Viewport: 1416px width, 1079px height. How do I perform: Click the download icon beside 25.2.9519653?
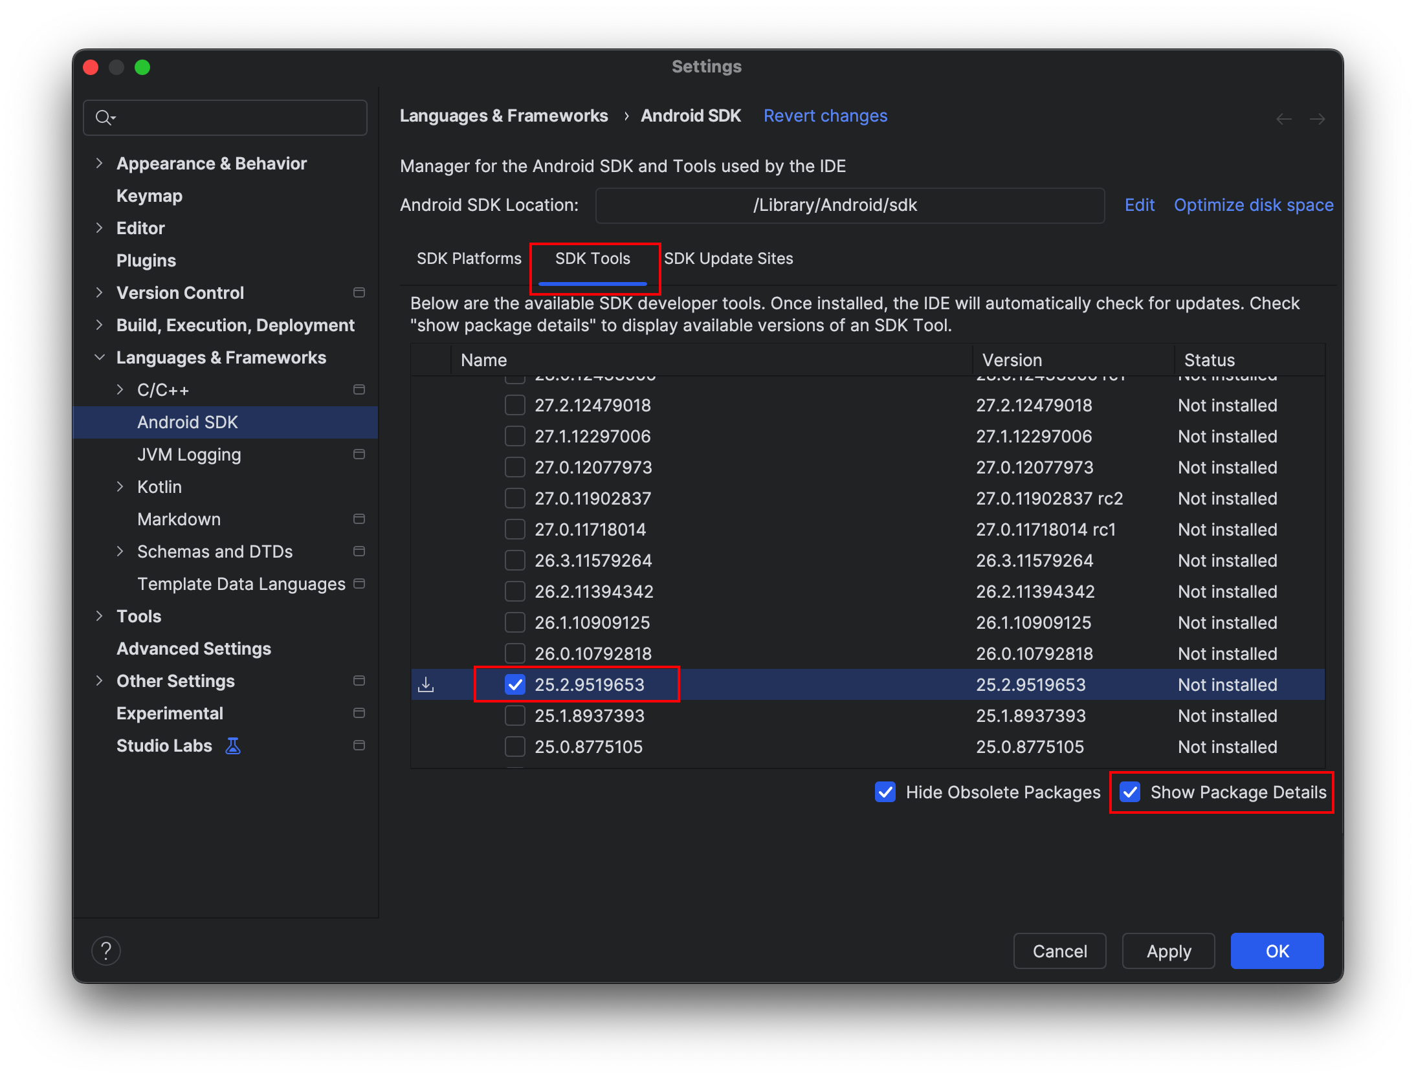click(426, 684)
